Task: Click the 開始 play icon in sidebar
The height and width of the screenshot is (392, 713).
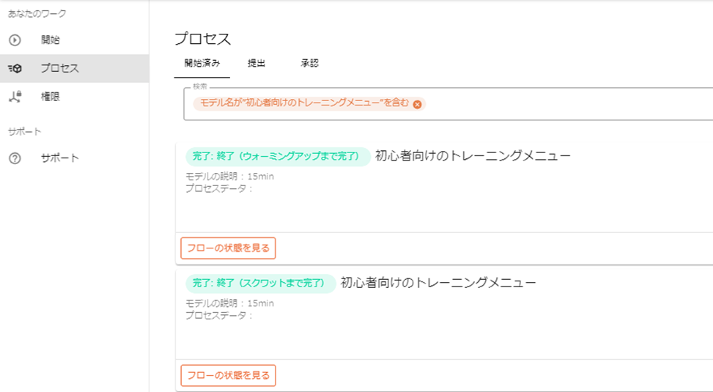Action: tap(15, 40)
